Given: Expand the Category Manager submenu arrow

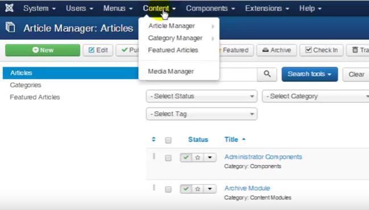Looking at the screenshot, I should tap(213, 38).
